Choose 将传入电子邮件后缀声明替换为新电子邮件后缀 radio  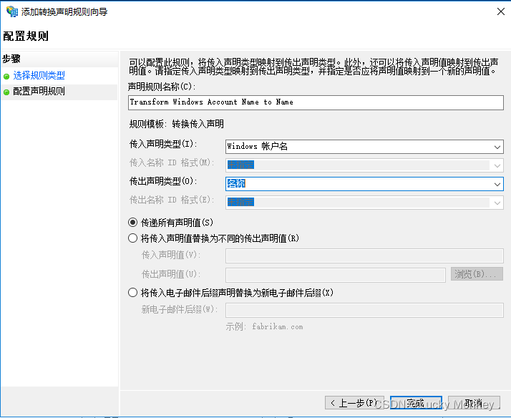coord(132,293)
